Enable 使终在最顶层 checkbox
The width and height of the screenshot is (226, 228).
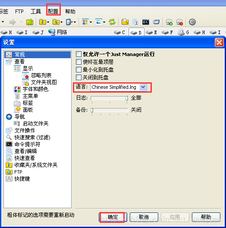pos(78,62)
